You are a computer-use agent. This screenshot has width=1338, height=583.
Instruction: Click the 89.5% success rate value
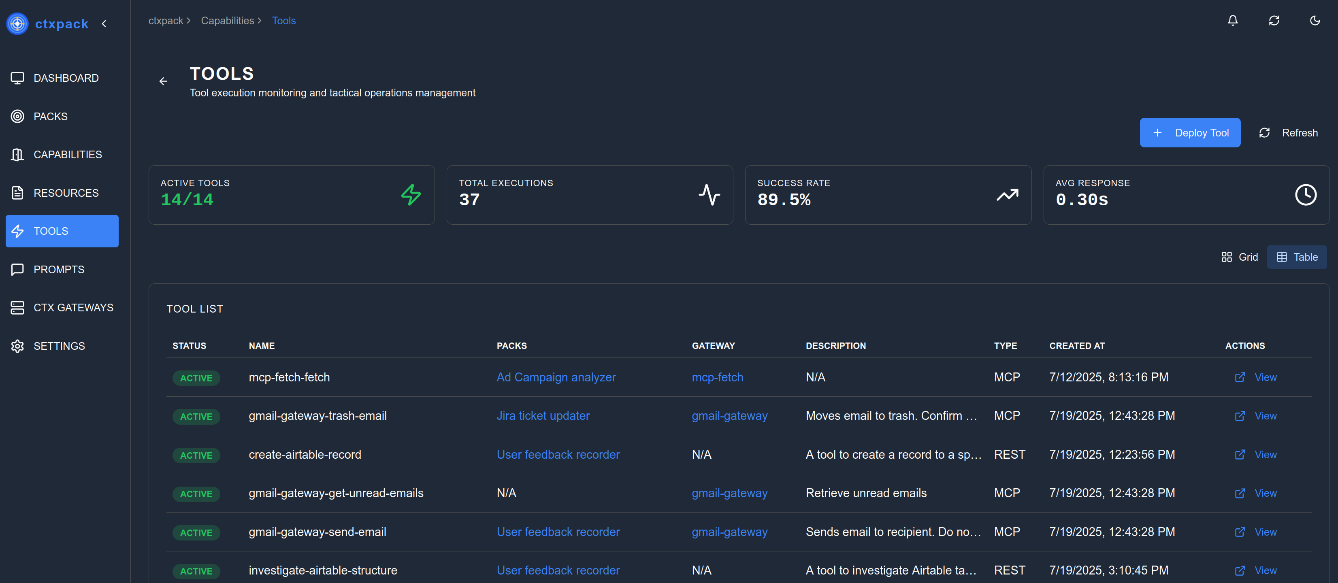pos(784,200)
